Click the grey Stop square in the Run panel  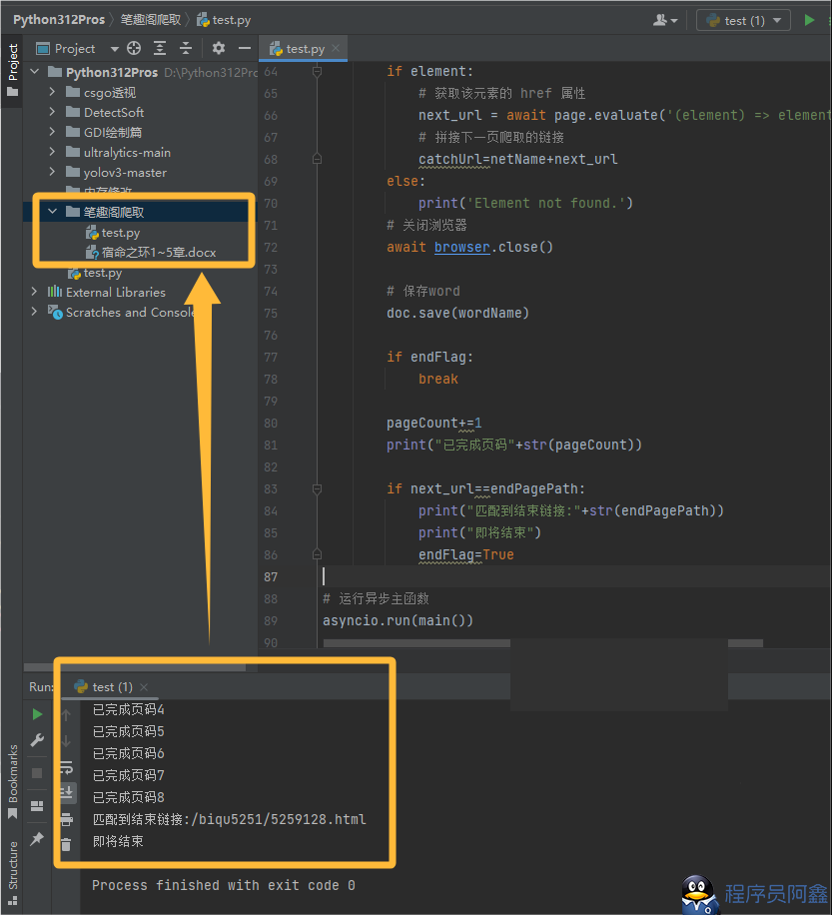coord(37,773)
